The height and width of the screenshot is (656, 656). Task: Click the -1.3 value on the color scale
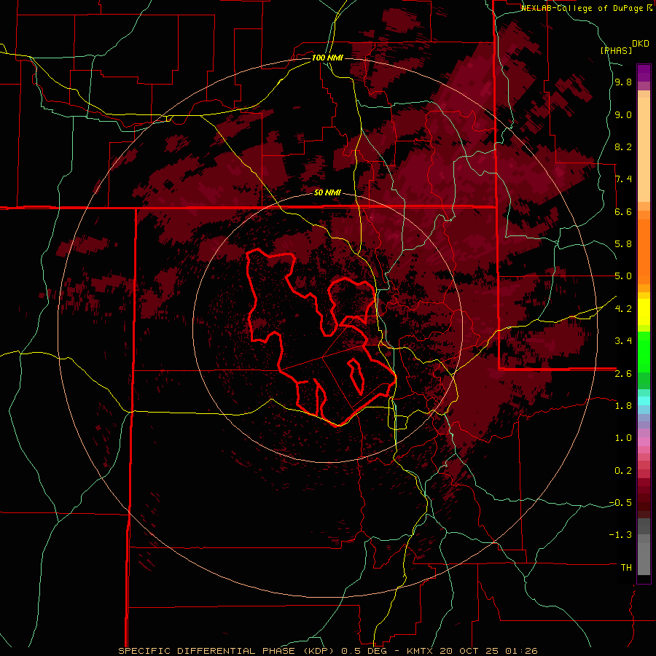point(620,535)
